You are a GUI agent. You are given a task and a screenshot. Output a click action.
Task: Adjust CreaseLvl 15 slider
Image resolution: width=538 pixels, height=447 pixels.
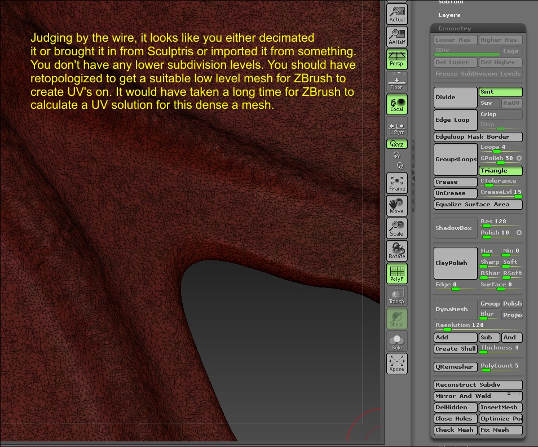point(501,193)
